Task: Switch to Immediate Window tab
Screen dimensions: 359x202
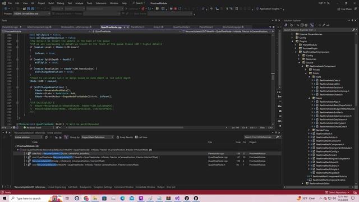Action: click(x=145, y=187)
